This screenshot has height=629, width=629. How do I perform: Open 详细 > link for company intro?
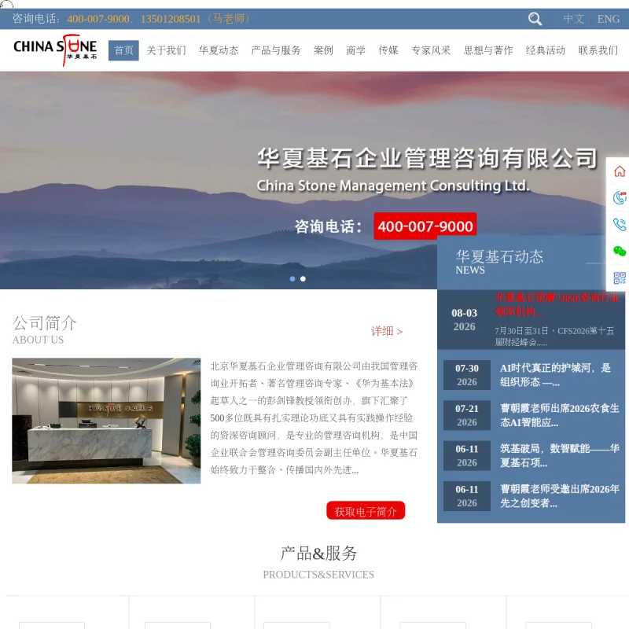tap(387, 331)
